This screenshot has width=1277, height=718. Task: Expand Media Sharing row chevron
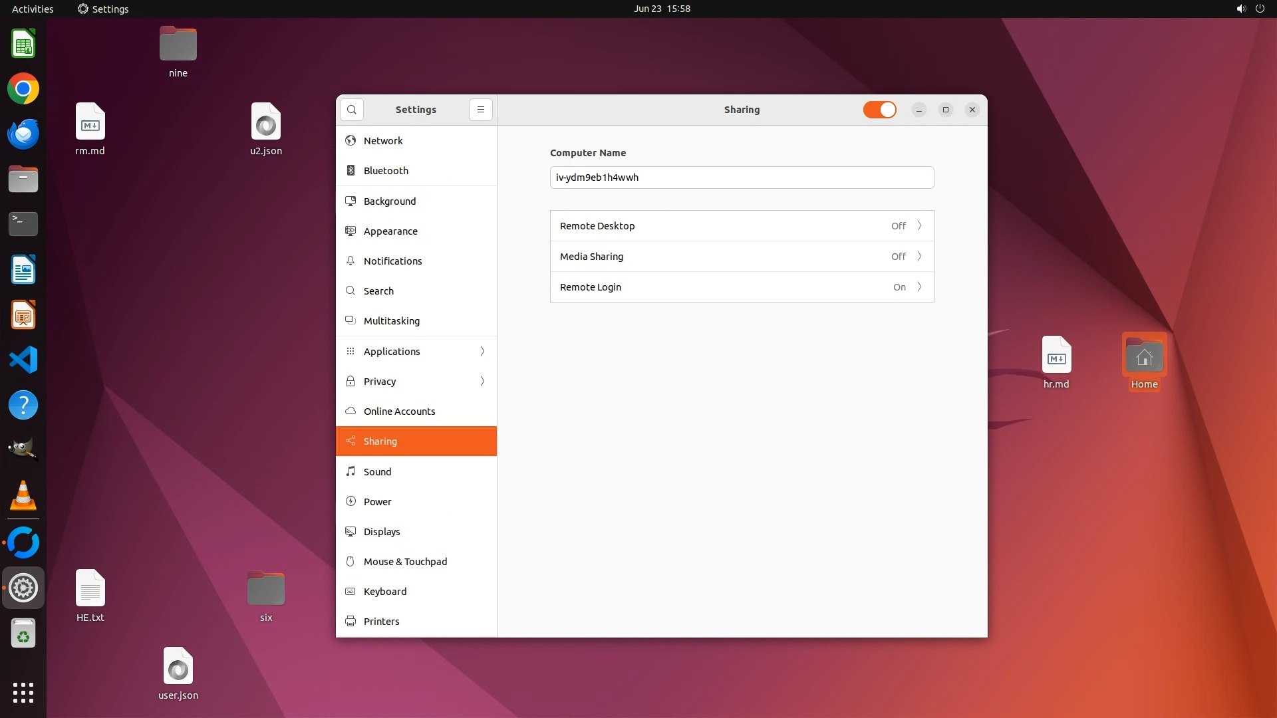[x=919, y=257]
